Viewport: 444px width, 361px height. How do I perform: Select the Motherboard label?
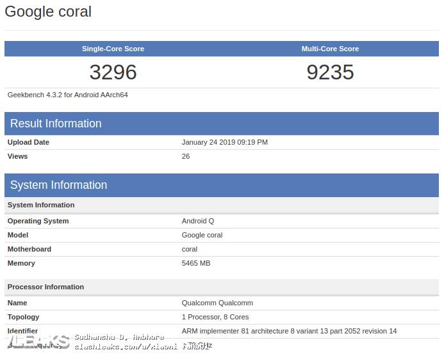point(29,249)
